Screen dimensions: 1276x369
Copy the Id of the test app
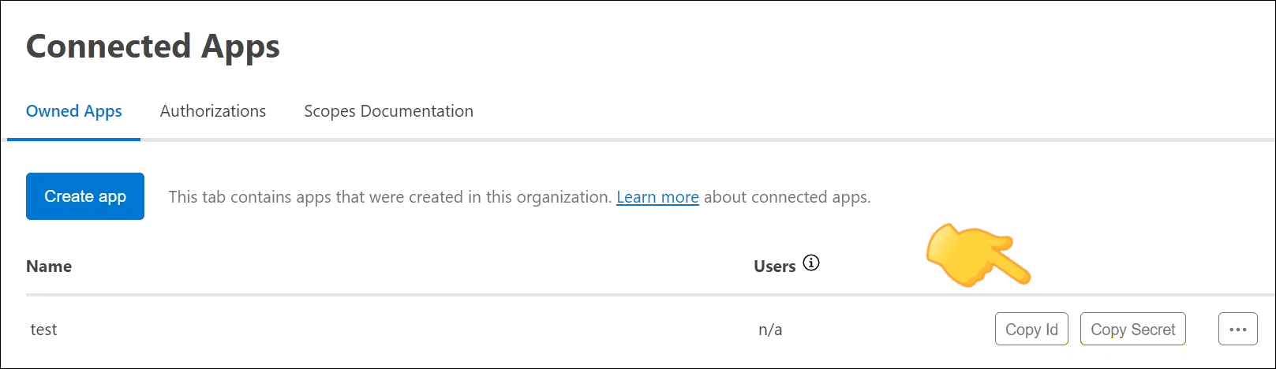pos(1031,330)
